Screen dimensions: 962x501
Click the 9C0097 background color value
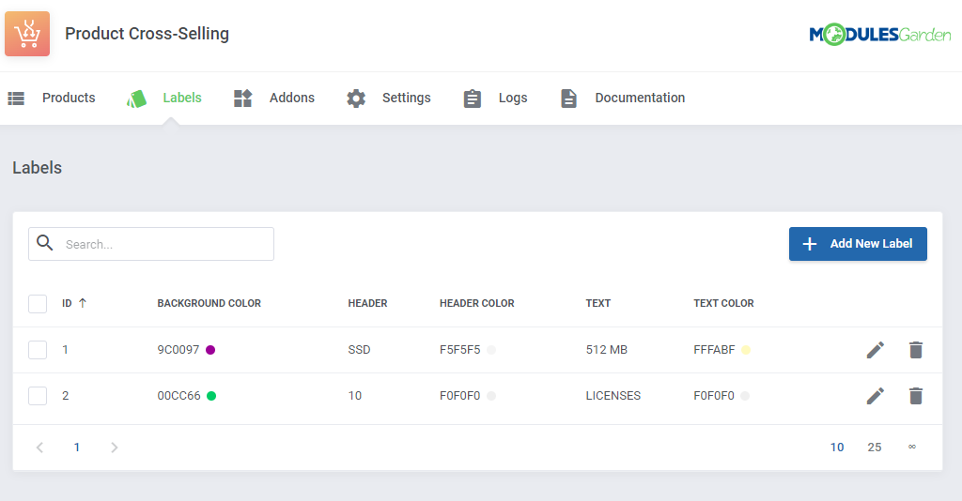[x=178, y=350]
